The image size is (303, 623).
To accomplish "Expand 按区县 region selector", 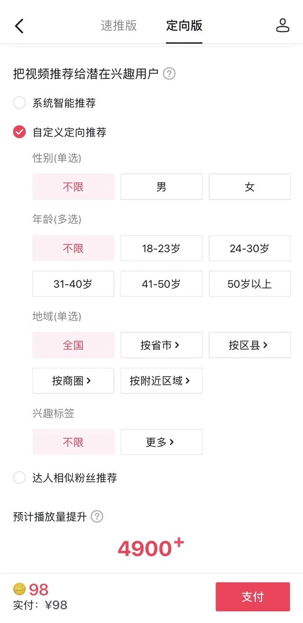I will pos(250,345).
